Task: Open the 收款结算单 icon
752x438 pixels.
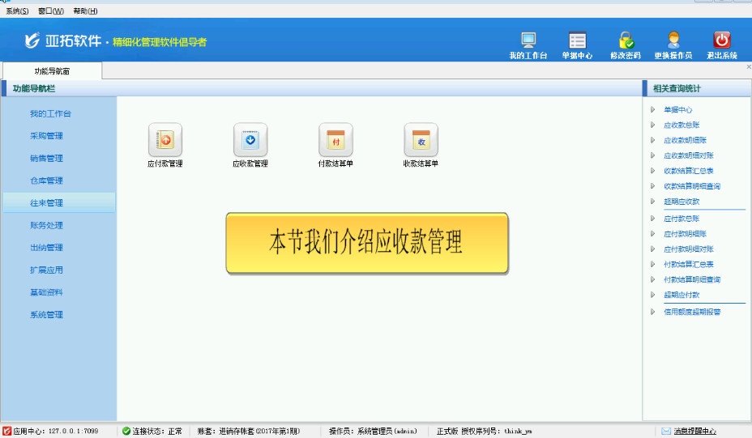Action: 421,140
